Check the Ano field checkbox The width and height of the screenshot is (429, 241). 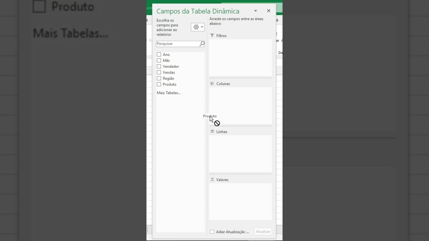(159, 55)
